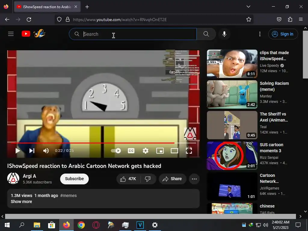This screenshot has height=231, width=308.
Task: Open the system volume control
Action: 265,225
